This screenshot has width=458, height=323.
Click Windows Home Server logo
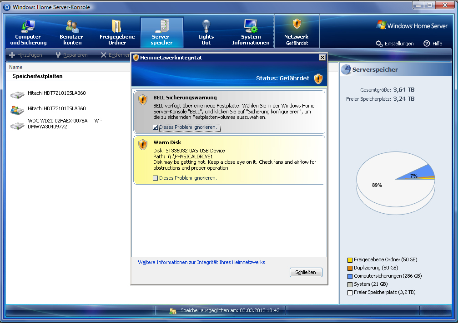point(412,25)
